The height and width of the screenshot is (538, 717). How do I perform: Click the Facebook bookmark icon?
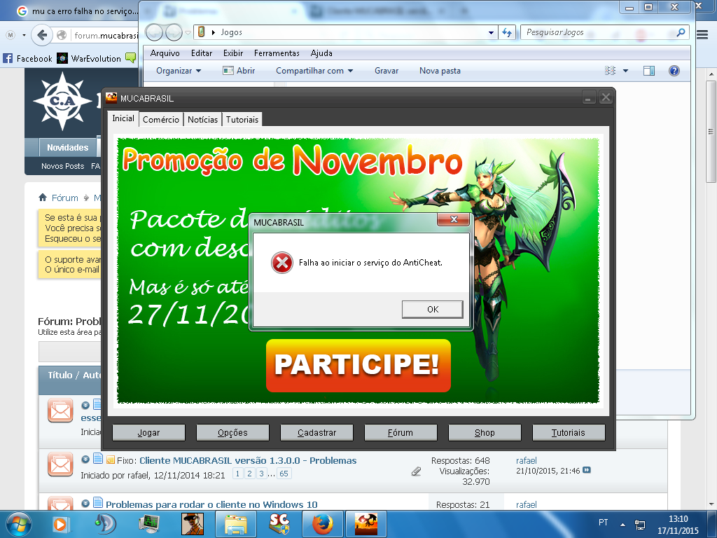8,59
